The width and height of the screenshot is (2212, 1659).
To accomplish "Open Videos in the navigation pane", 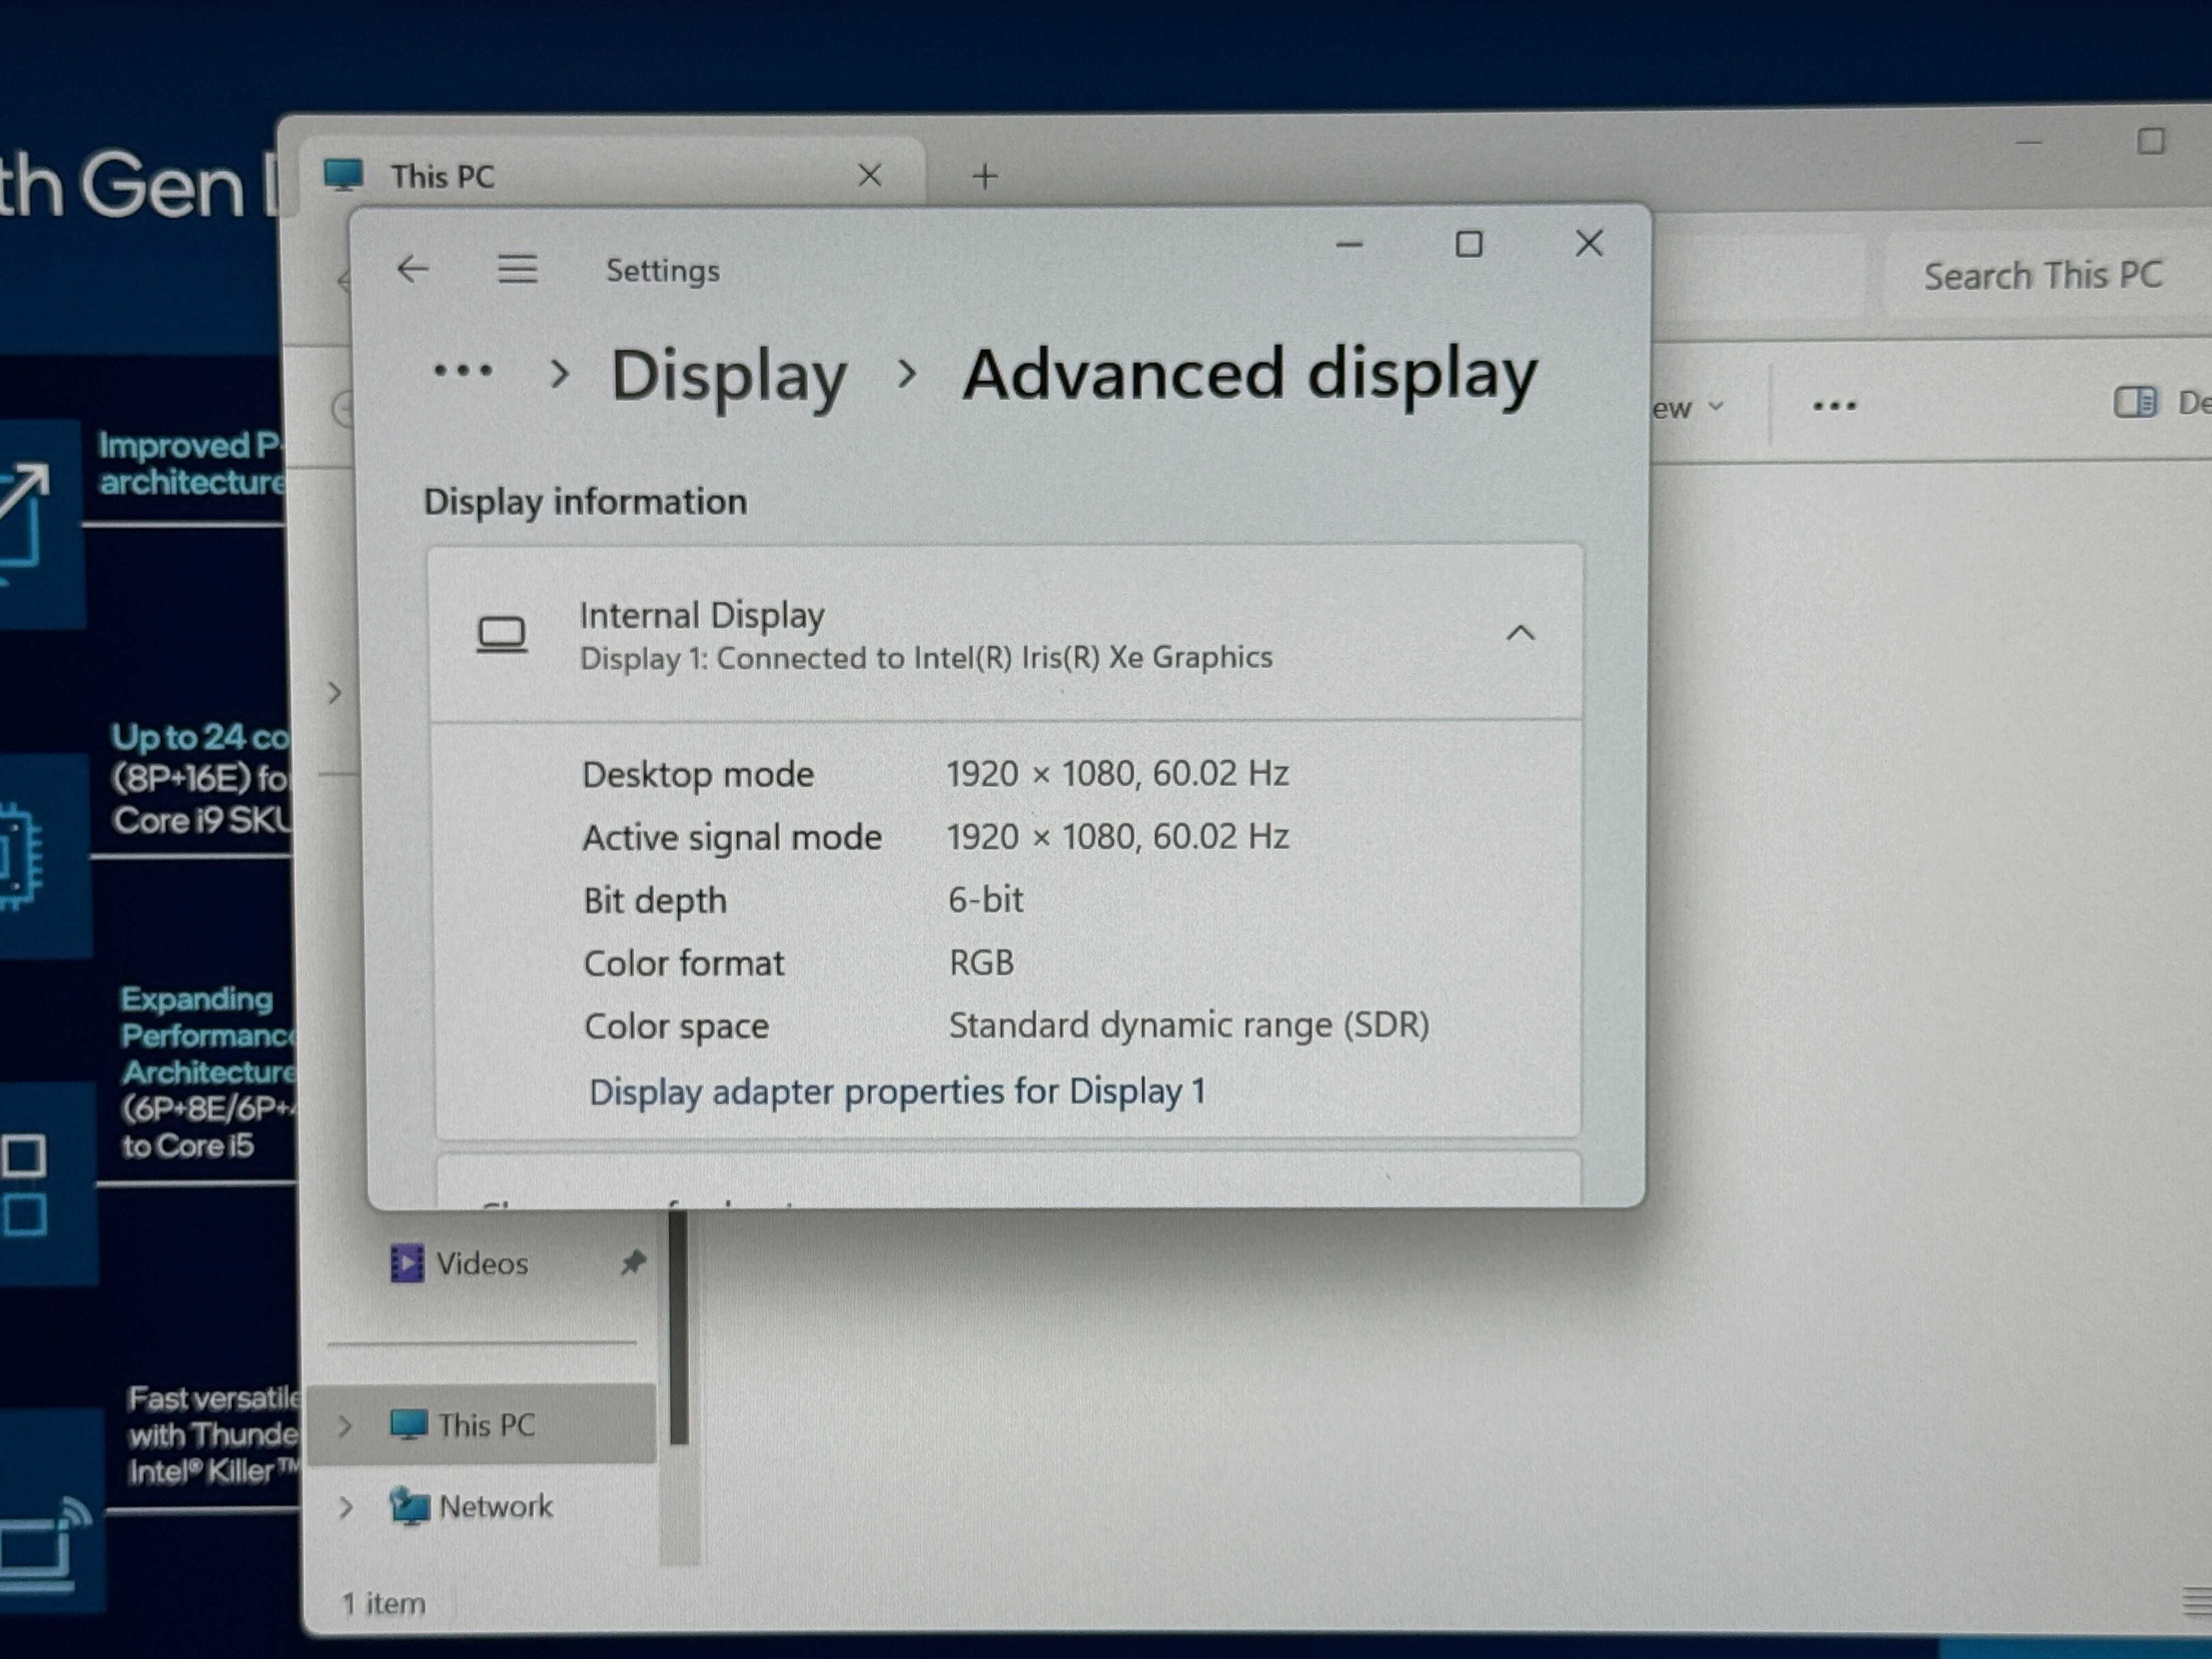I will pyautogui.click(x=481, y=1263).
